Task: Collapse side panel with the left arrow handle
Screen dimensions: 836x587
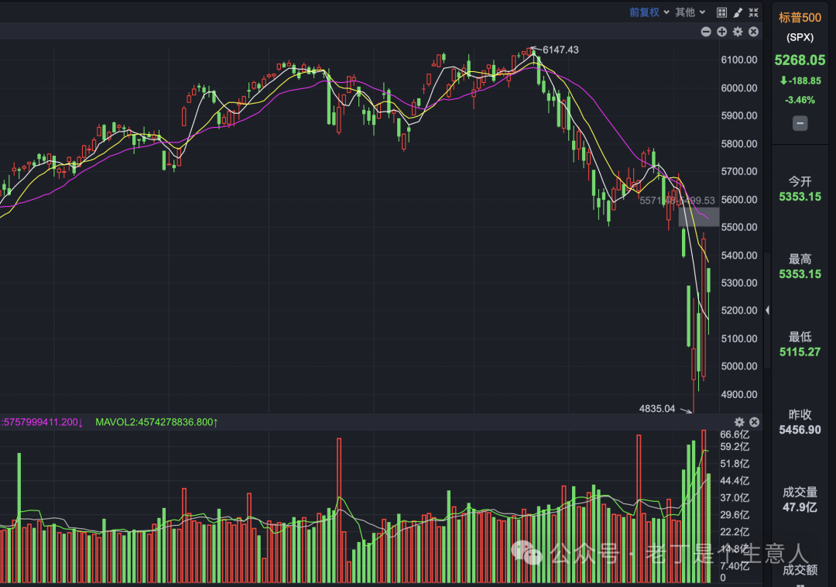Action: [x=767, y=310]
